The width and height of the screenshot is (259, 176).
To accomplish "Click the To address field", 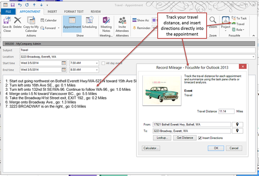I will click(x=192, y=131).
